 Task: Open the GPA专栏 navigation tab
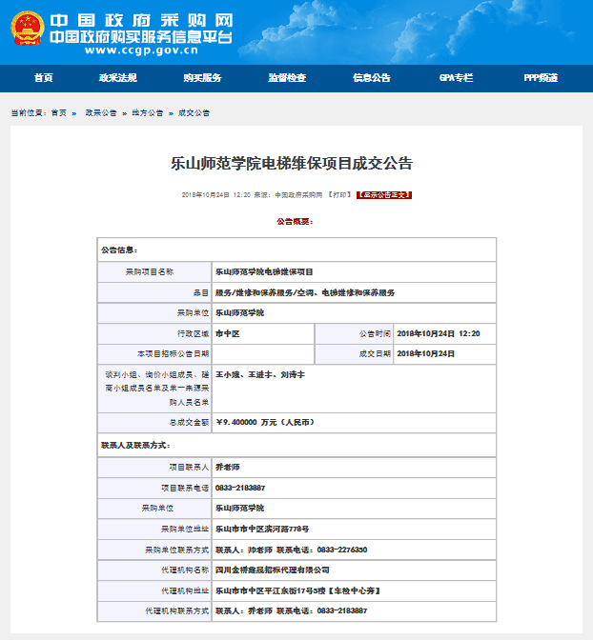coord(456,78)
